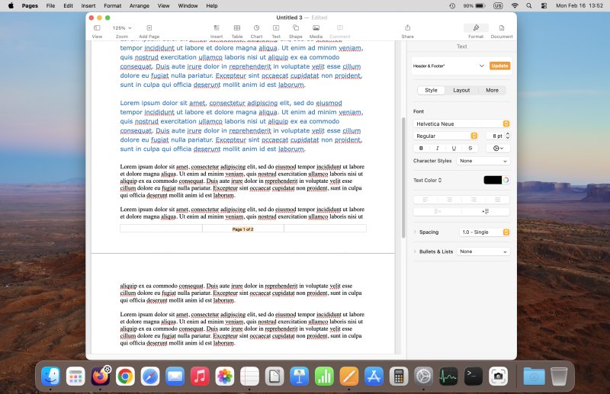The width and height of the screenshot is (610, 394).
Task: Expand the Spacing section disclosure triangle
Action: click(x=415, y=232)
